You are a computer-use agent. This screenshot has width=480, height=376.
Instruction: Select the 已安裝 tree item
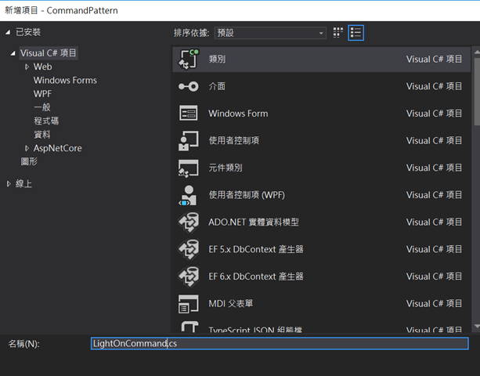(x=28, y=32)
